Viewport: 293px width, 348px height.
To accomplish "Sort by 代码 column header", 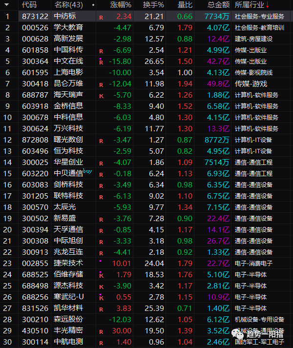I will (29, 5).
